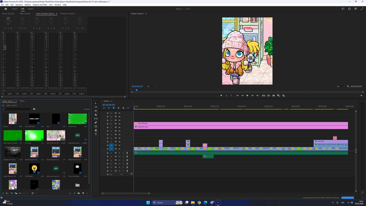Open Fit zoom level dropdown
This screenshot has height=206, width=366.
(x=151, y=86)
